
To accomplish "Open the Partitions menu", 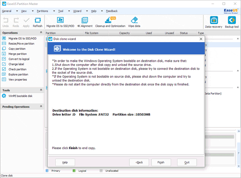I will pyautogui.click(x=42, y=11).
